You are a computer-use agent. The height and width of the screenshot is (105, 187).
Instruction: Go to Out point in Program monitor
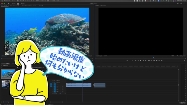click(146, 61)
